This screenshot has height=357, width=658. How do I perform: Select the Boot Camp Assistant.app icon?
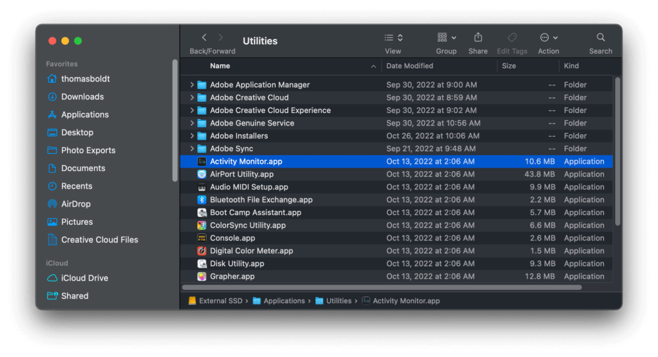click(x=202, y=213)
